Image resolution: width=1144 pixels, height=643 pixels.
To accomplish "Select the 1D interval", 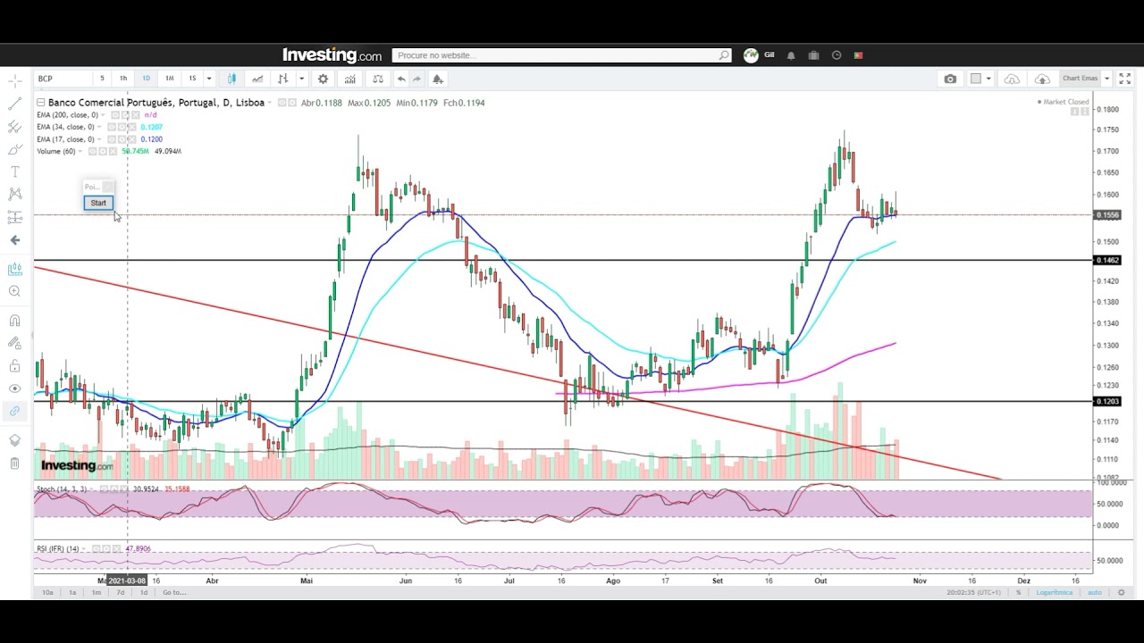I will (x=146, y=79).
